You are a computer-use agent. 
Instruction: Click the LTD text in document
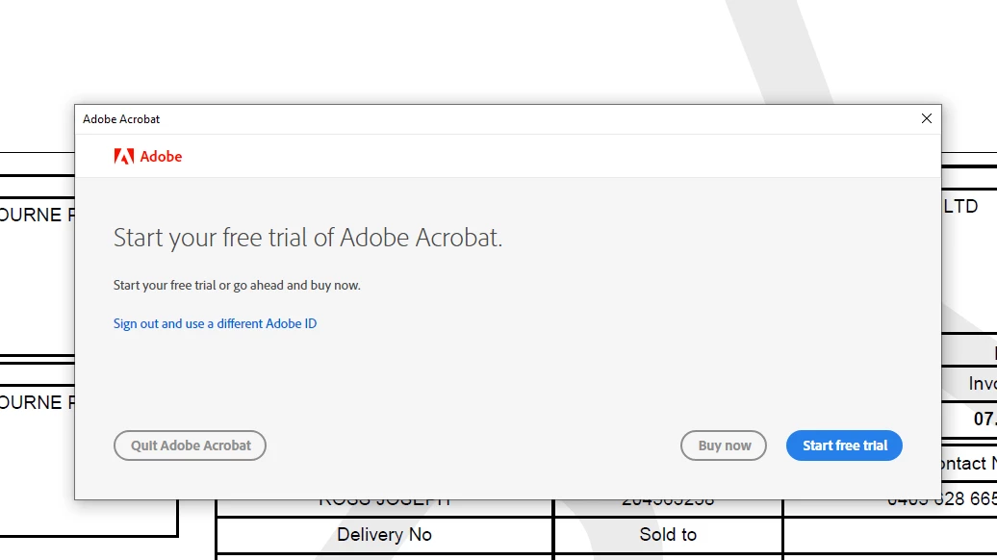[x=960, y=206]
